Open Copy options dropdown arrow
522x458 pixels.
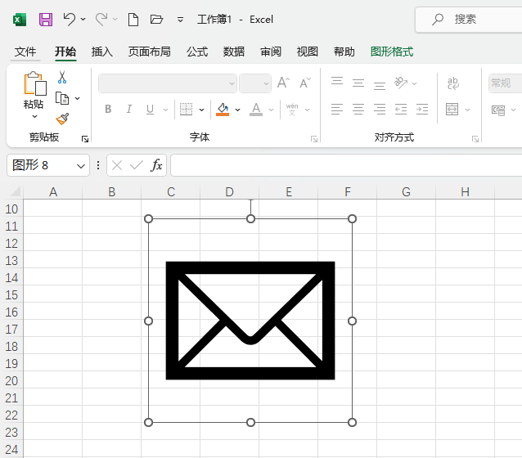[77, 98]
